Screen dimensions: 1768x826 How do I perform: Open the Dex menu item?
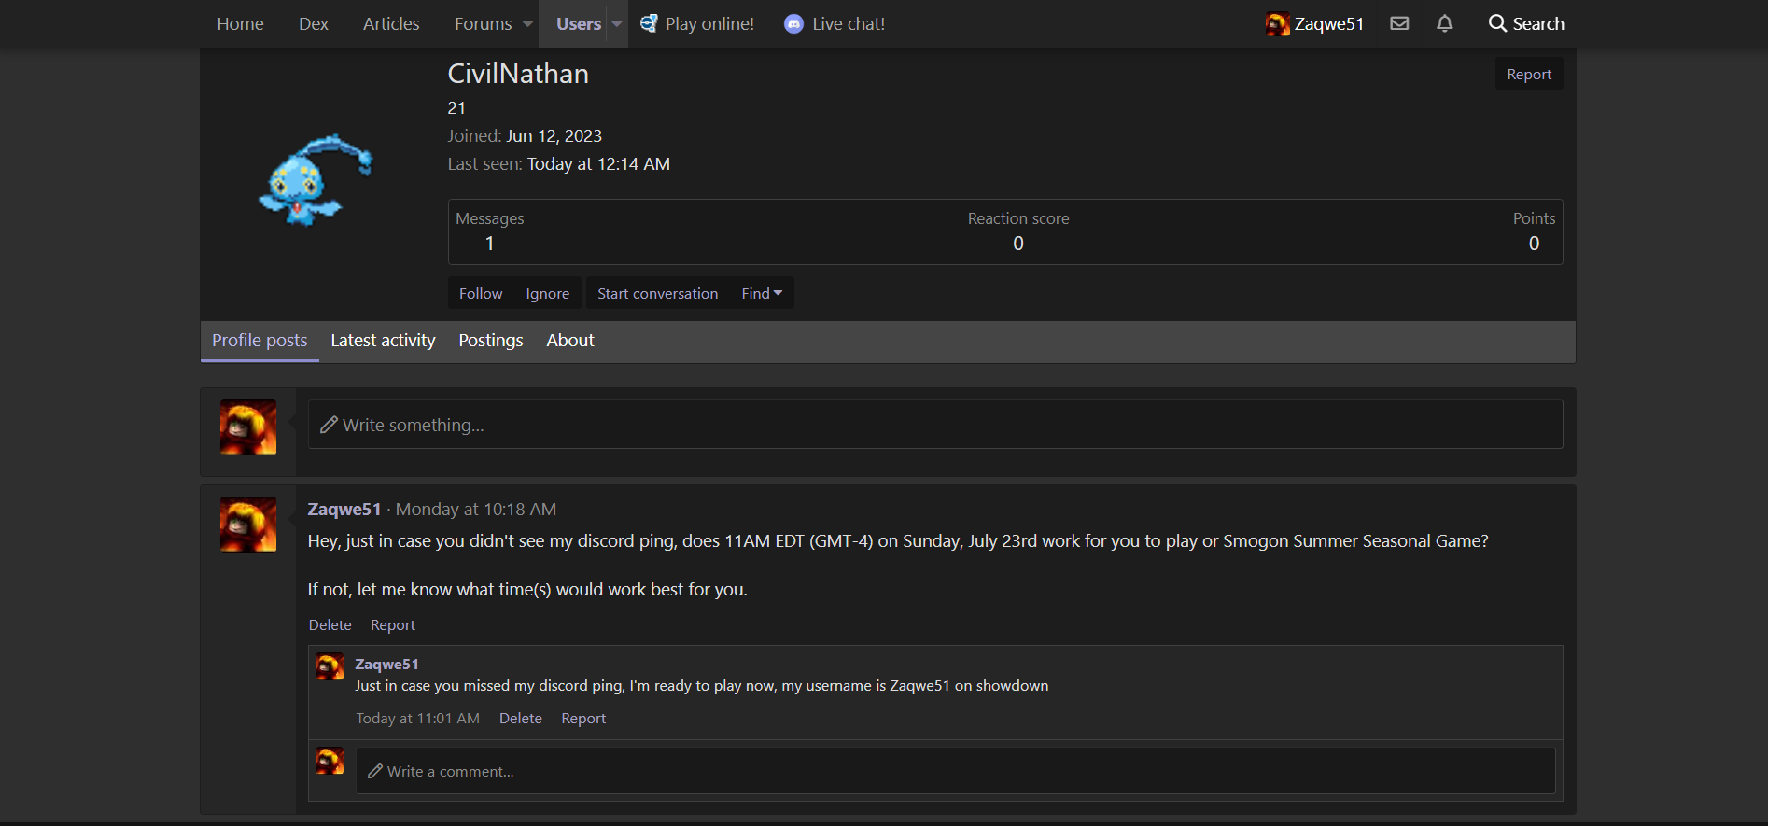pyautogui.click(x=314, y=23)
